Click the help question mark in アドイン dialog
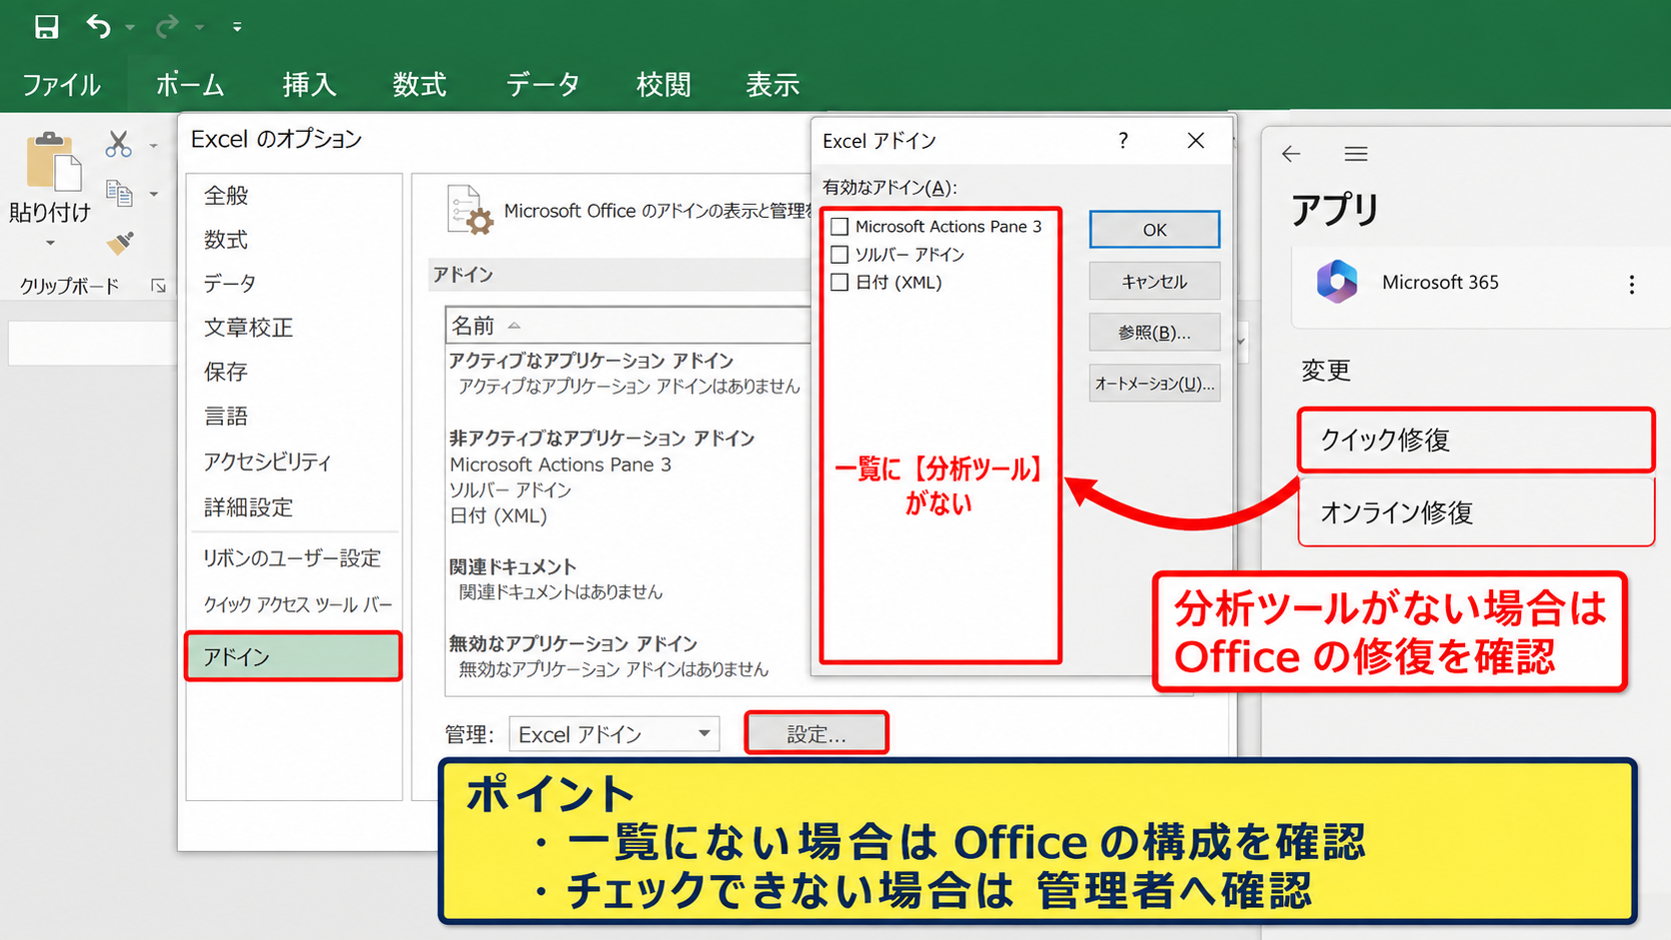The height and width of the screenshot is (940, 1671). (x=1123, y=141)
